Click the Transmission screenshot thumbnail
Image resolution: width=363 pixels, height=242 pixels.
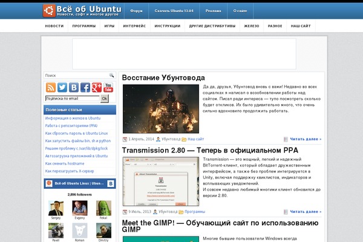(x=161, y=181)
